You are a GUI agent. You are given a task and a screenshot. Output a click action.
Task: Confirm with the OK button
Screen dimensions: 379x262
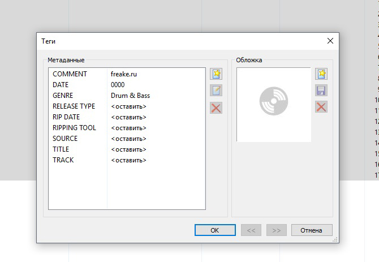215,230
